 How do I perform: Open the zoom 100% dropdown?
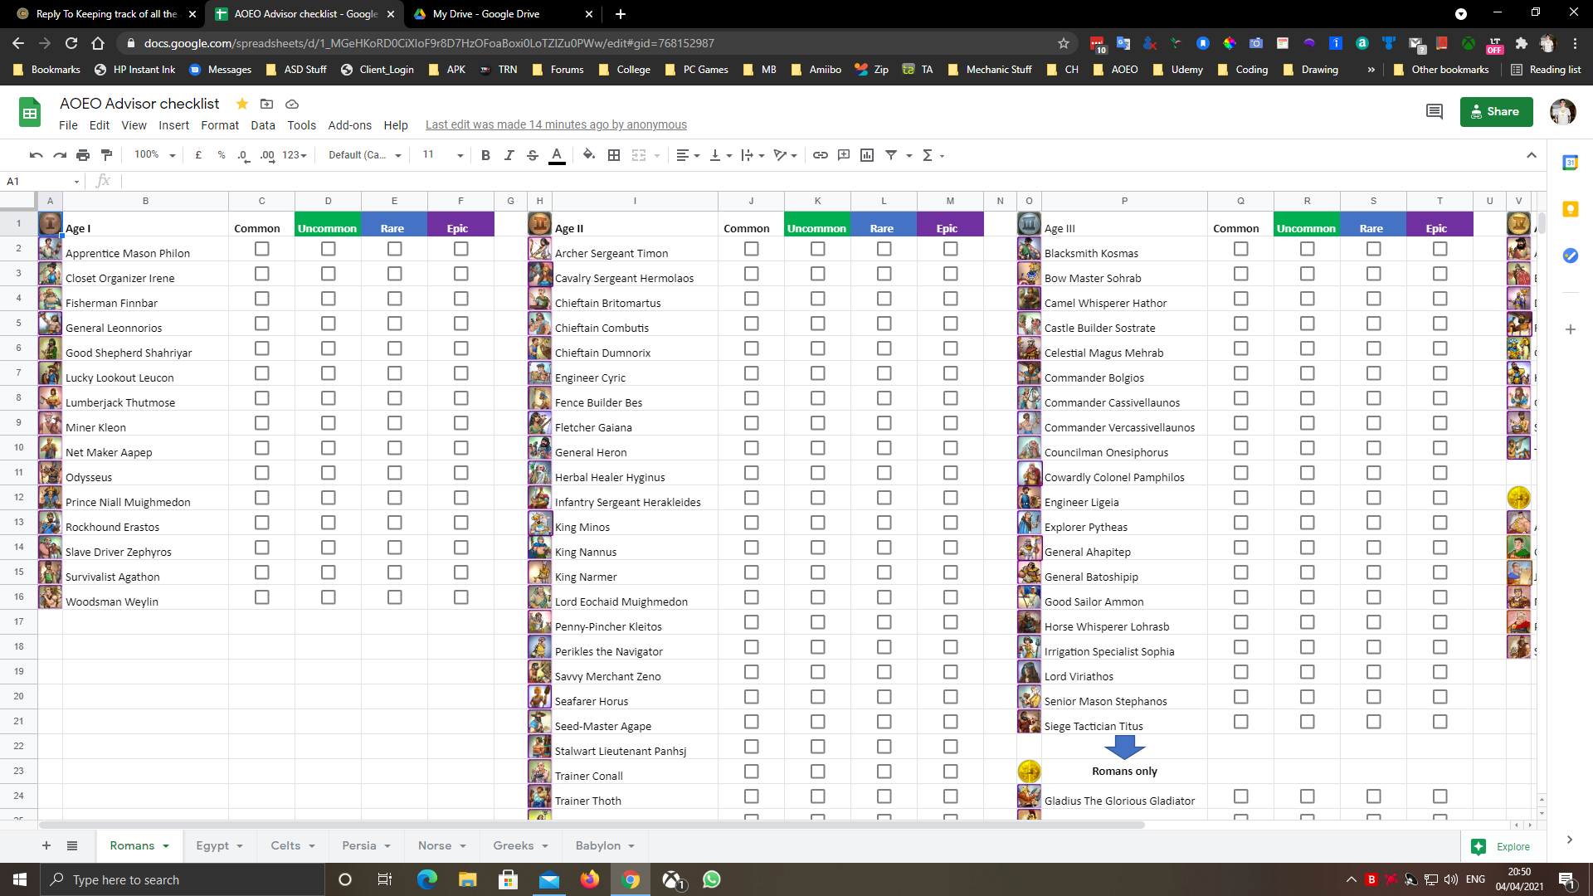click(155, 155)
